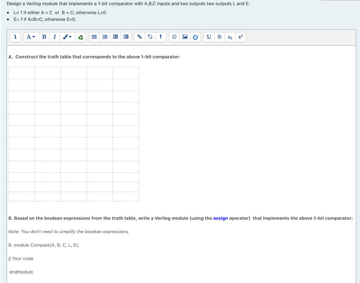Open the emoji picker smiley icon
The image size is (360, 283).
click(x=174, y=37)
